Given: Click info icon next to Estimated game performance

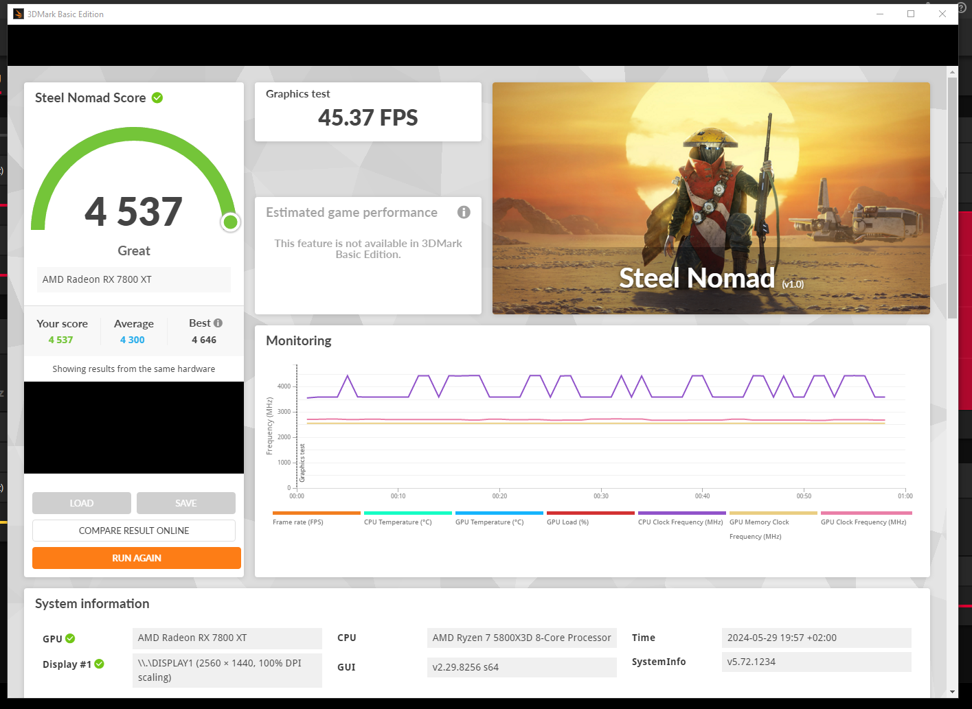Looking at the screenshot, I should pos(464,213).
